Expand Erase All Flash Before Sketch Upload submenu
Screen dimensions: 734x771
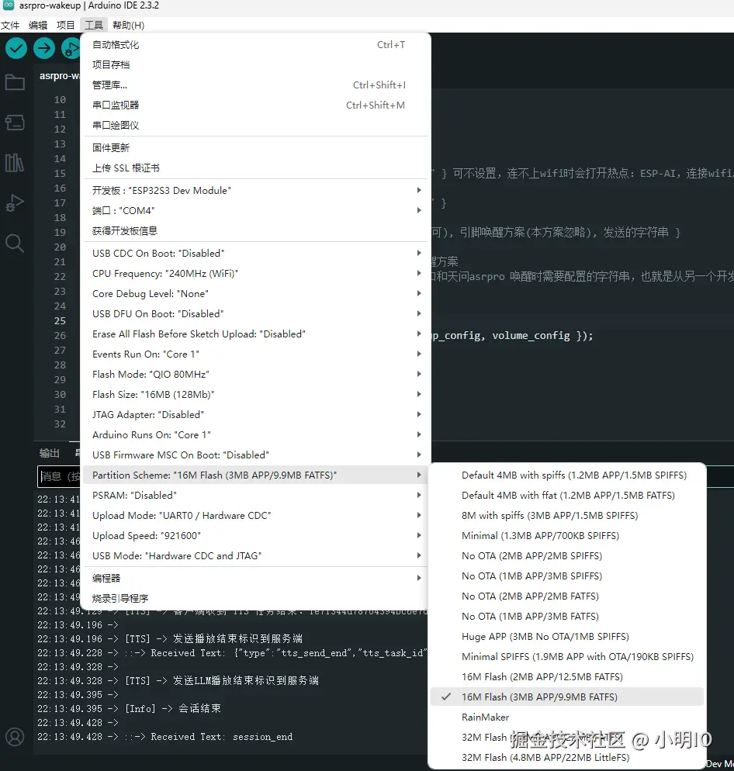coord(255,334)
